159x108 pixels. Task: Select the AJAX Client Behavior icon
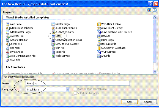pyautogui.click(x=8, y=28)
